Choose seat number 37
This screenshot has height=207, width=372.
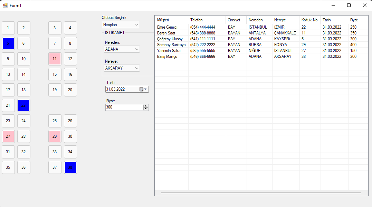55,167
